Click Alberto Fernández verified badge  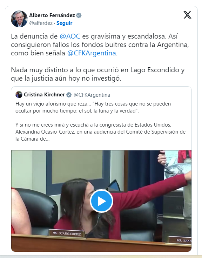pos(79,15)
